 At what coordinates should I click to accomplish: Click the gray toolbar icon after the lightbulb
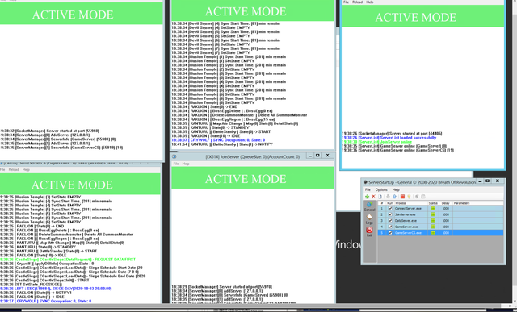pos(417,197)
